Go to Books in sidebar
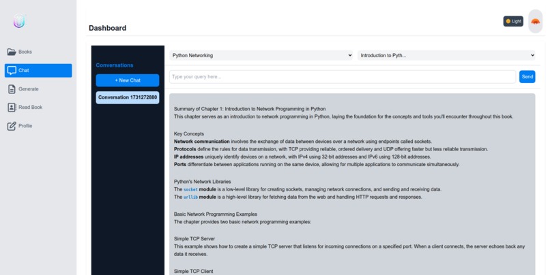 (38, 52)
